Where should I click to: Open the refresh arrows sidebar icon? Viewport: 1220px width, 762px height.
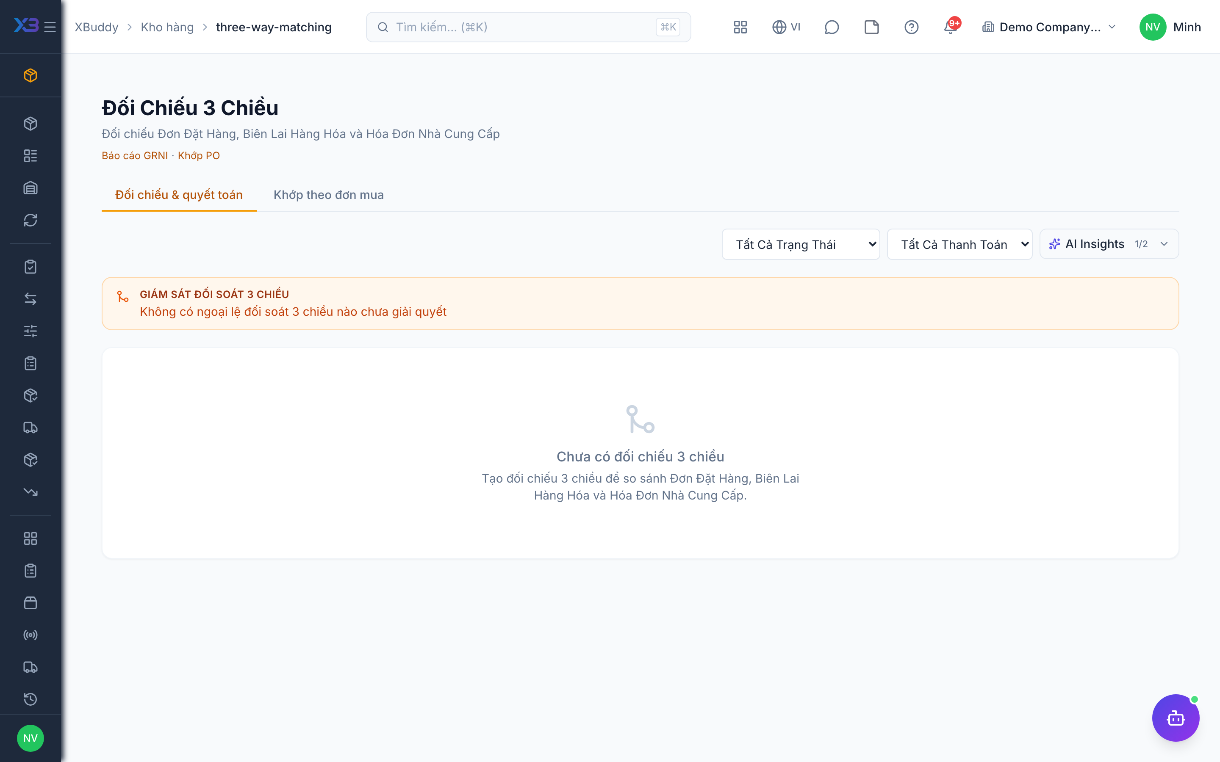[30, 220]
